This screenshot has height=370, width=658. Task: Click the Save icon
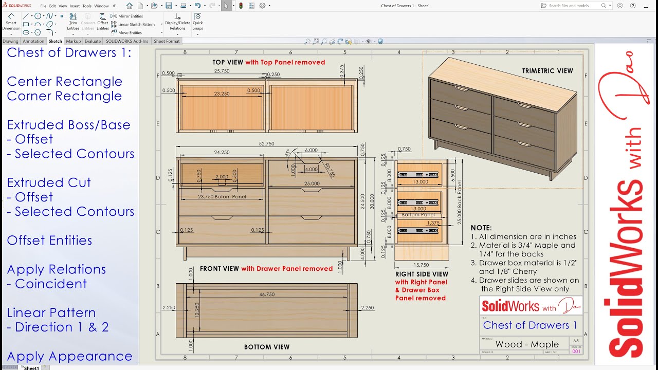(x=169, y=6)
